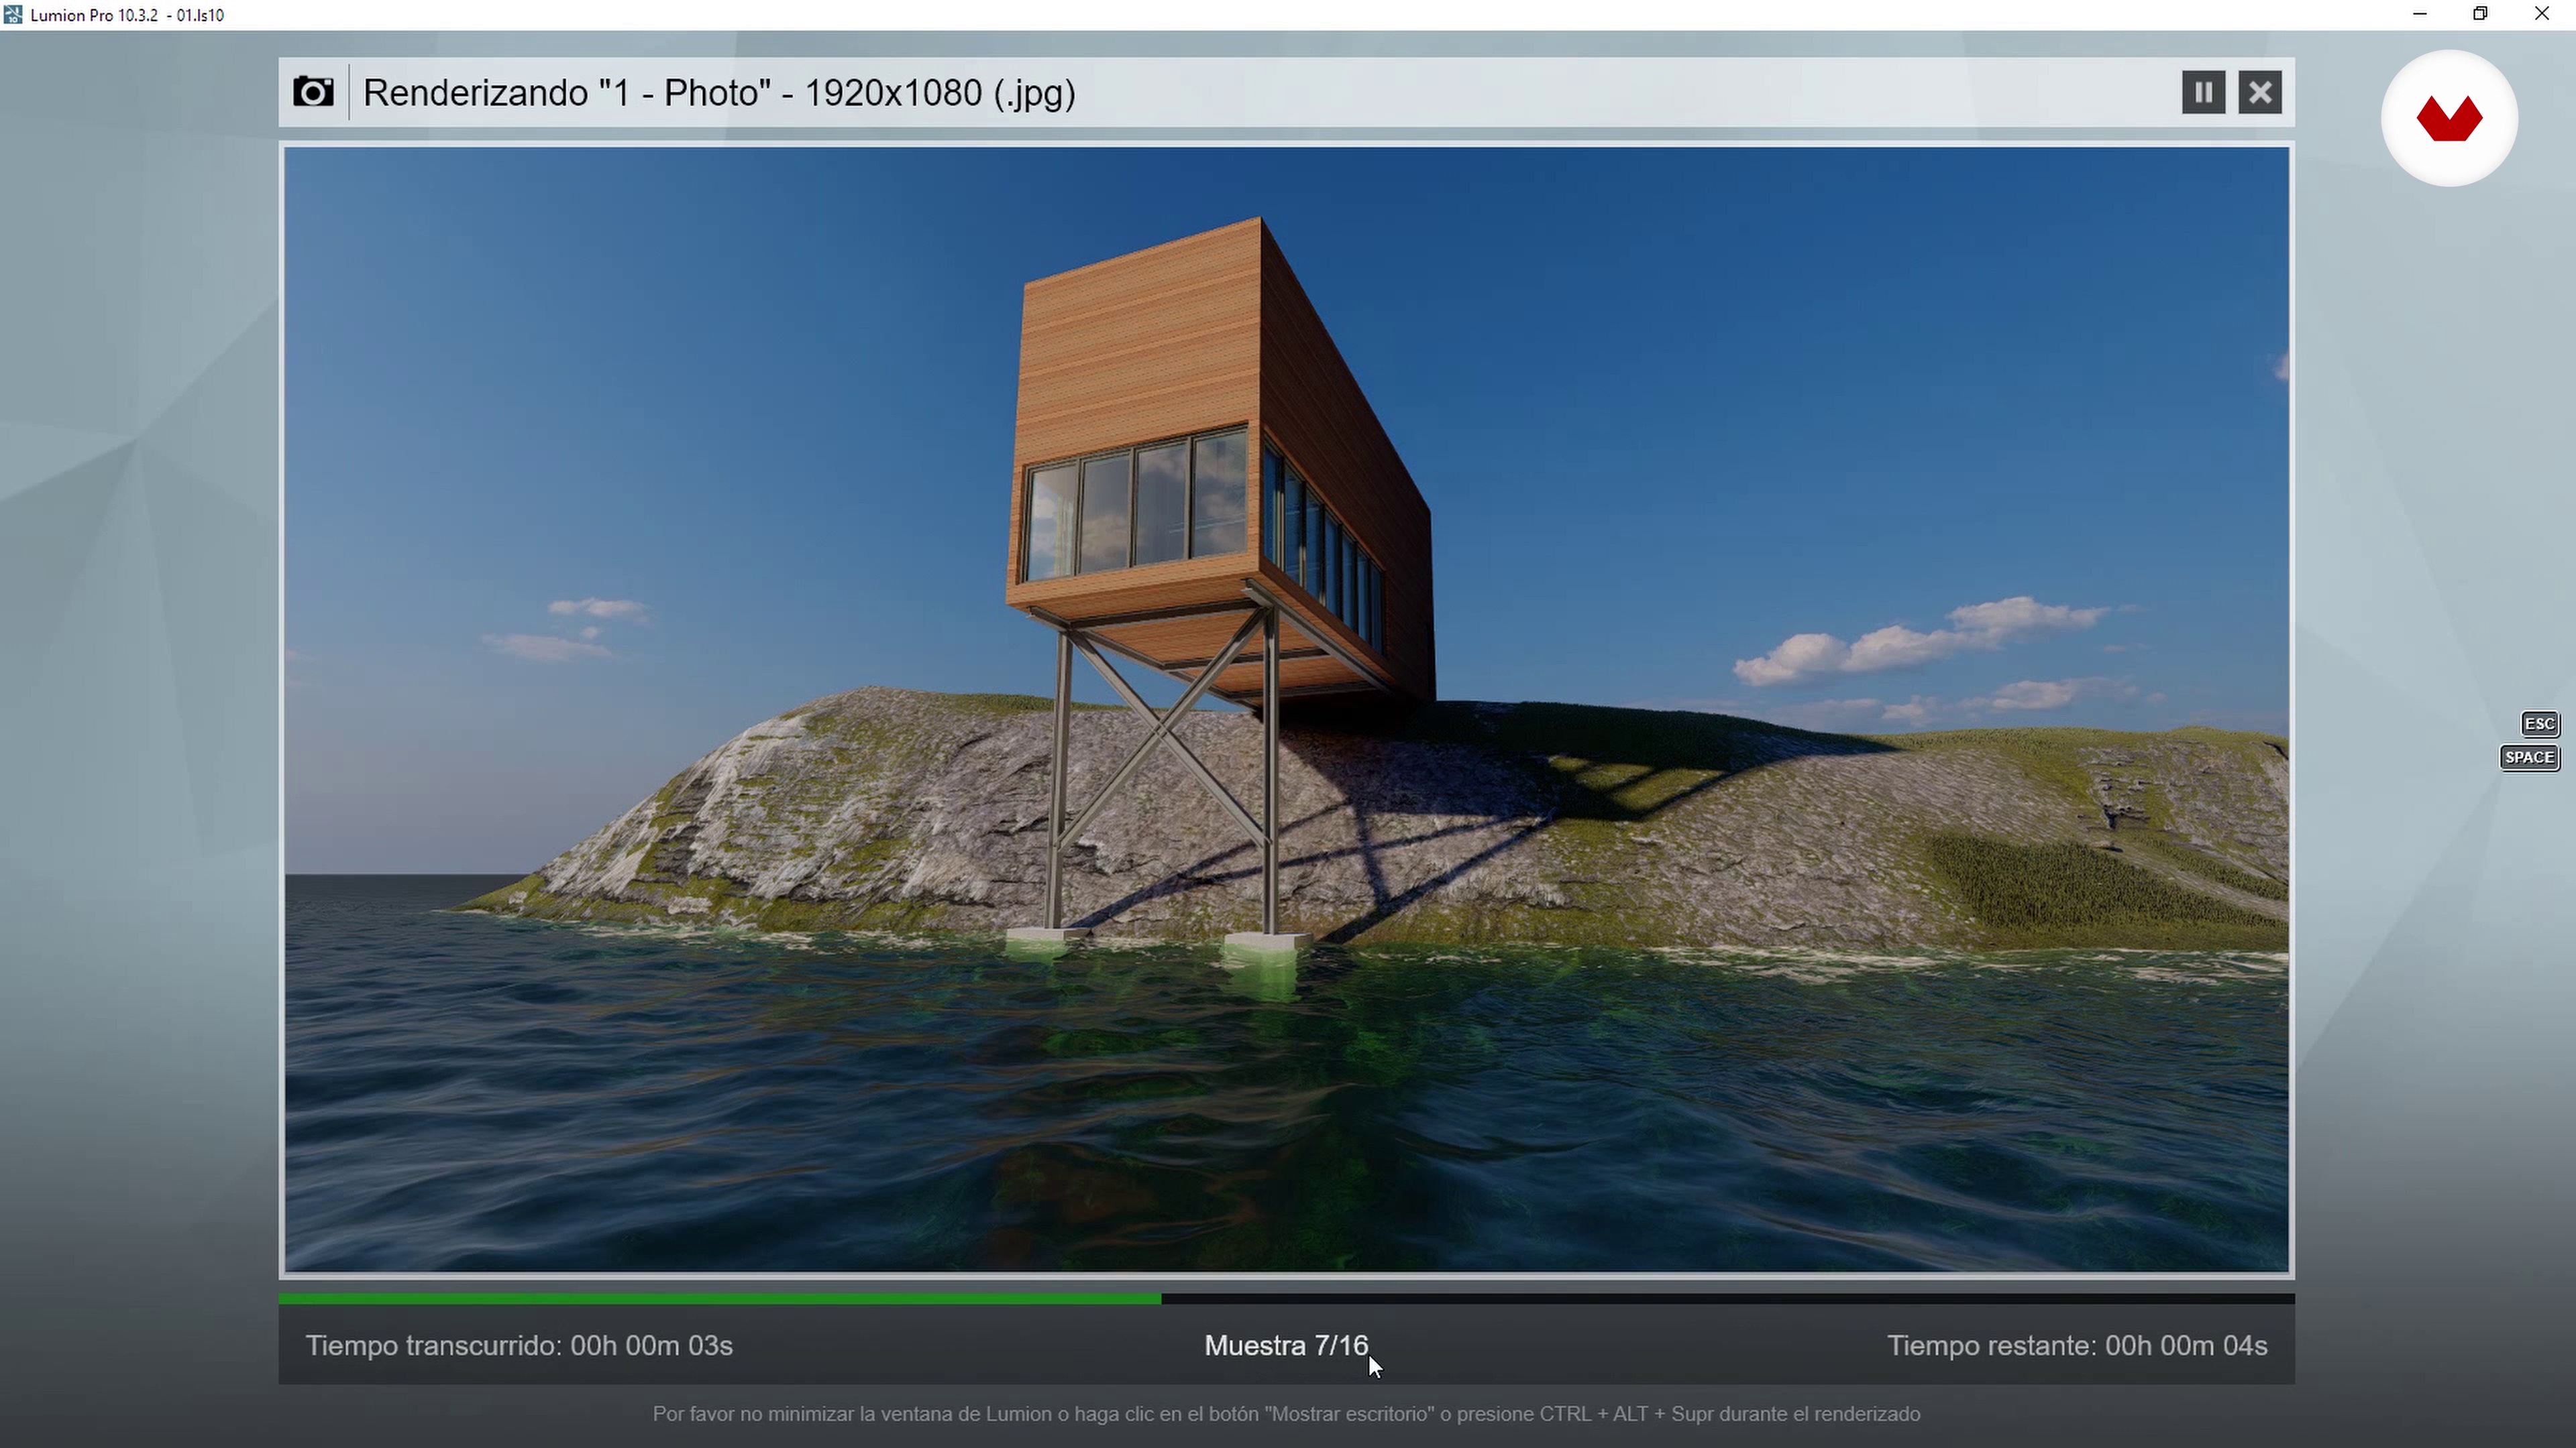Image resolution: width=2576 pixels, height=1448 pixels.
Task: Click the 'Por favor no minimizar' warning message
Action: (x=1286, y=1414)
